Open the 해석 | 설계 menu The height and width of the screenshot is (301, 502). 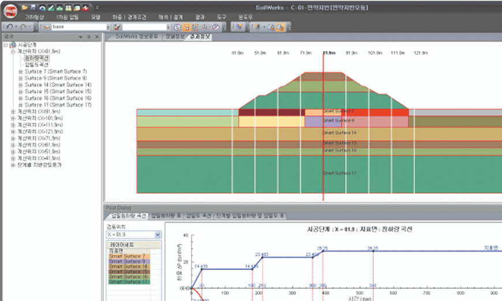coord(170,17)
